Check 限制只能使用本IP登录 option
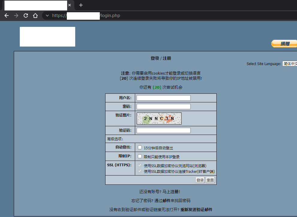 (x=140, y=156)
